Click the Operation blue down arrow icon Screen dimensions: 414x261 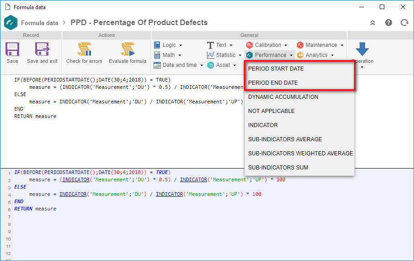[x=362, y=49]
